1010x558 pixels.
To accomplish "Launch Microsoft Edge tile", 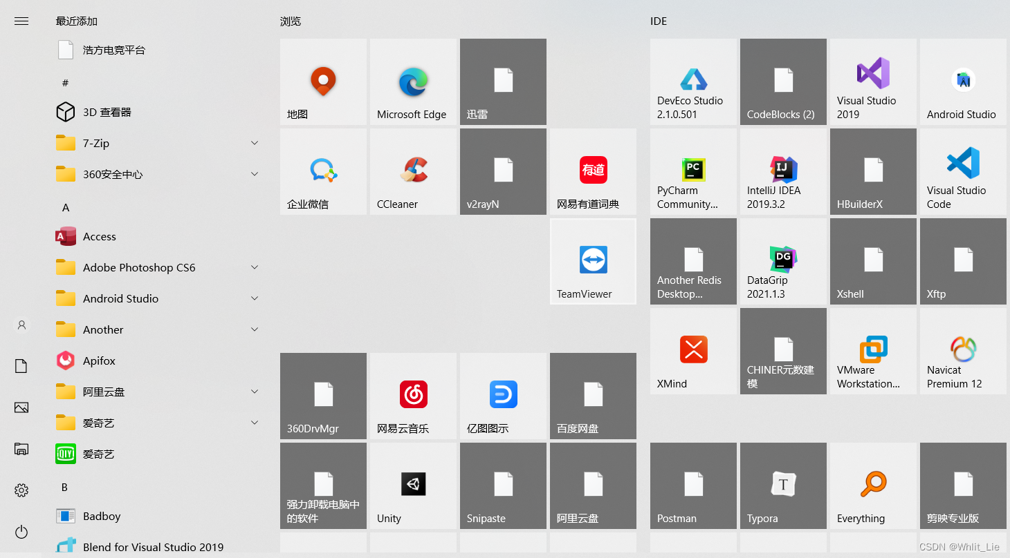I will tap(413, 81).
